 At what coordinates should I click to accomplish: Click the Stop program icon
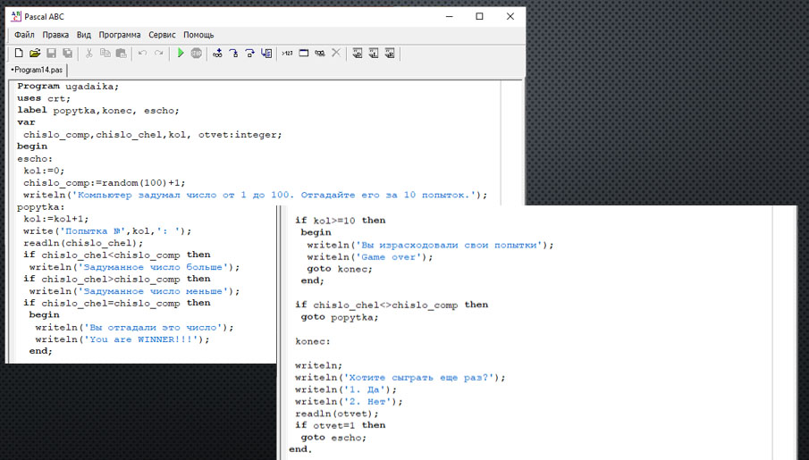pyautogui.click(x=196, y=54)
